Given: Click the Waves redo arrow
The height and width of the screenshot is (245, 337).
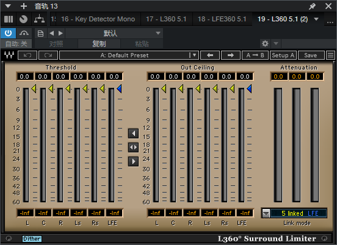Looking at the screenshot, I should coord(48,55).
